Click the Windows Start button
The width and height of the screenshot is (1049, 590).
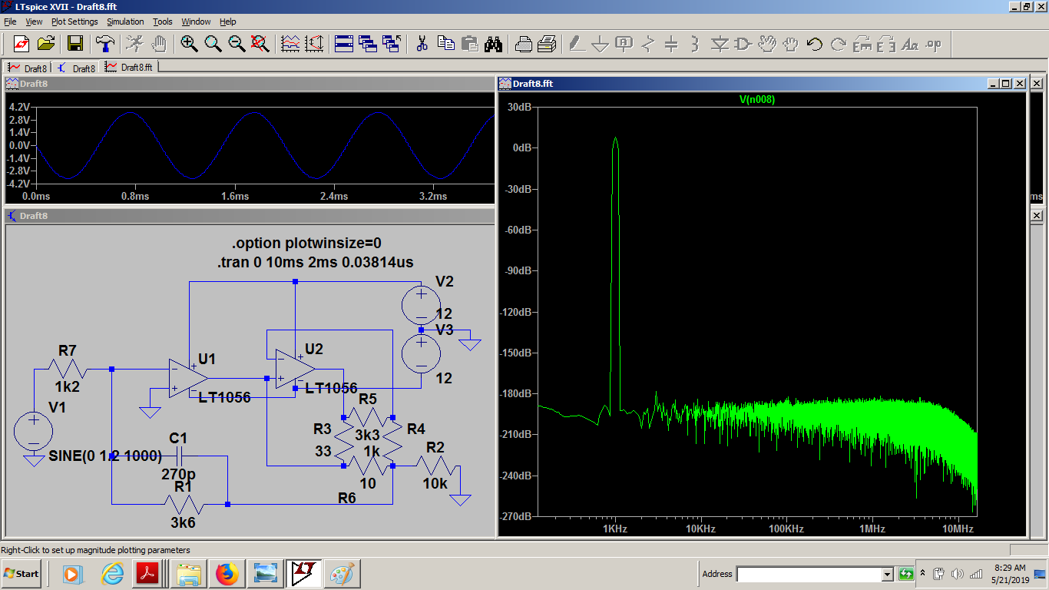coord(22,573)
